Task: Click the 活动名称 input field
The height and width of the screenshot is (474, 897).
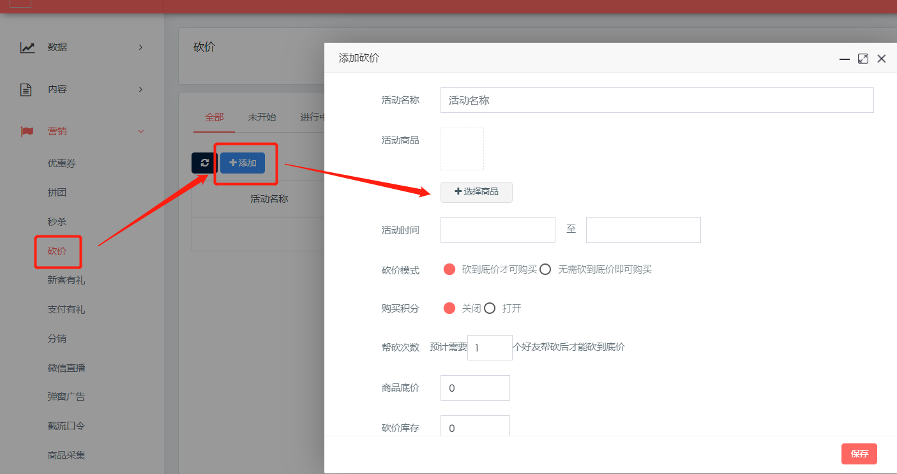Action: click(657, 100)
